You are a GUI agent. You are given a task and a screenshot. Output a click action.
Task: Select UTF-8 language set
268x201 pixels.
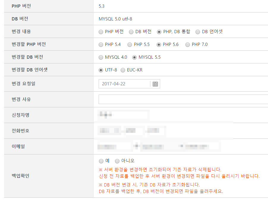[101, 70]
